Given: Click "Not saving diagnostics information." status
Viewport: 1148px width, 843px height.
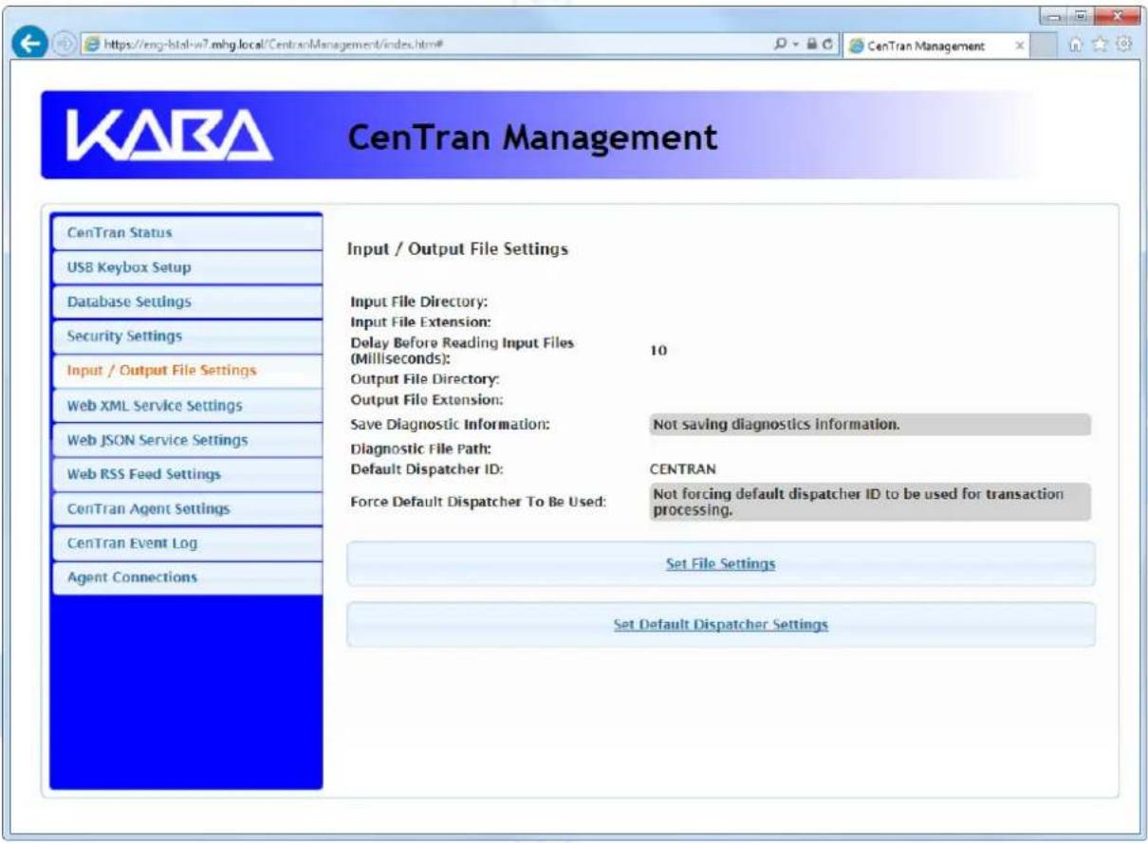Looking at the screenshot, I should point(870,425).
